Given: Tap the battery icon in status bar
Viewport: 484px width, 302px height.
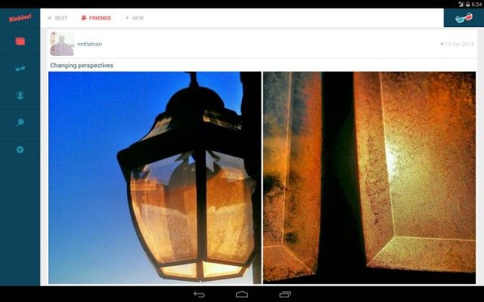Looking at the screenshot, I should tap(468, 4).
